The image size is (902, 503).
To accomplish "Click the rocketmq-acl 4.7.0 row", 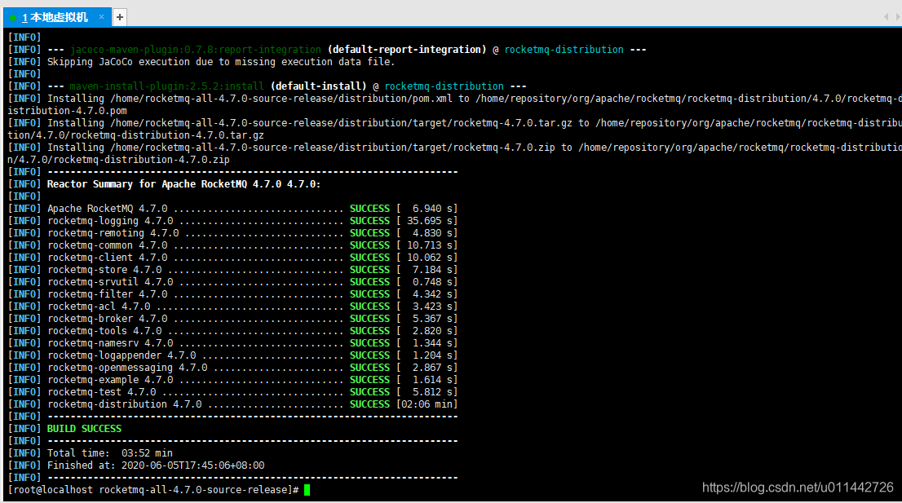I will click(232, 307).
